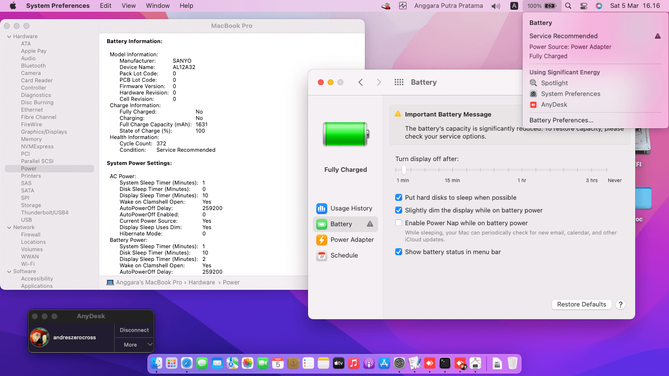Image resolution: width=669 pixels, height=376 pixels.
Task: Expand the More dropdown in AnyDesk panel
Action: (134, 345)
